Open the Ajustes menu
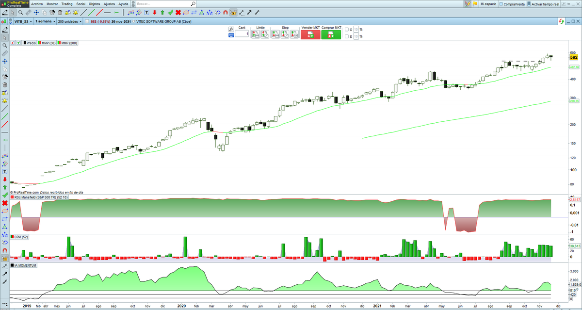The height and width of the screenshot is (310, 582). coord(110,3)
